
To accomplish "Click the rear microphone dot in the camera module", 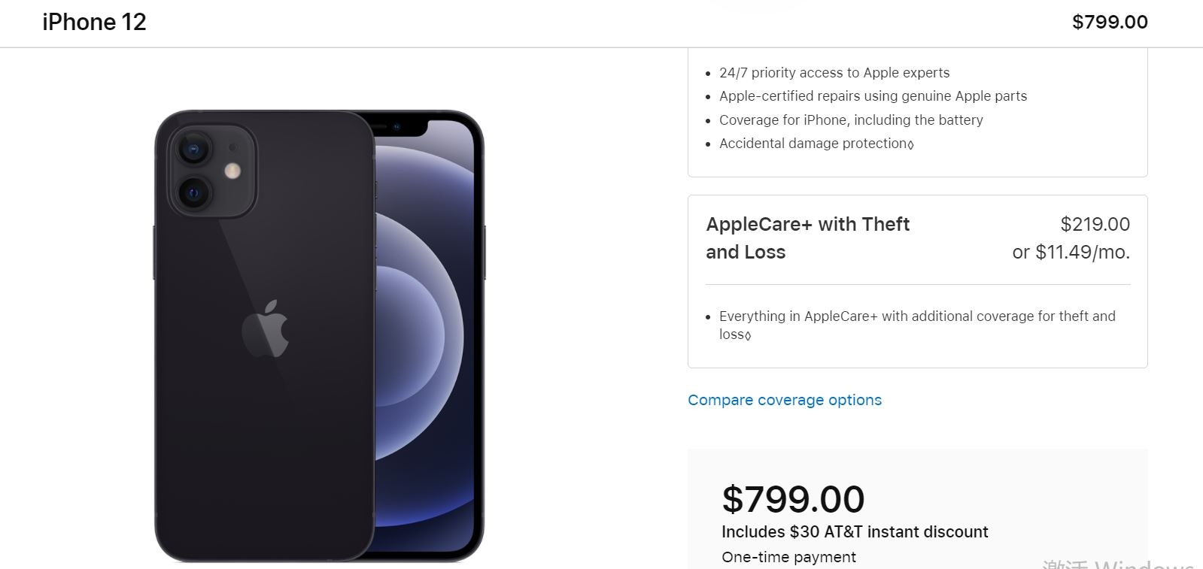I will [232, 147].
